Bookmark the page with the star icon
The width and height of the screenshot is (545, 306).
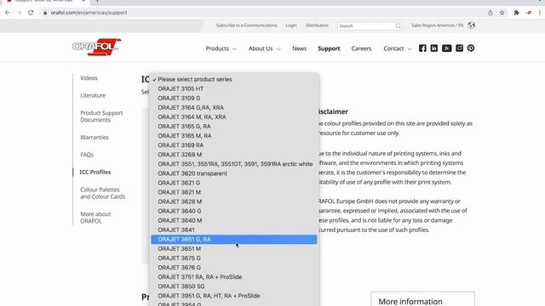tap(502, 13)
